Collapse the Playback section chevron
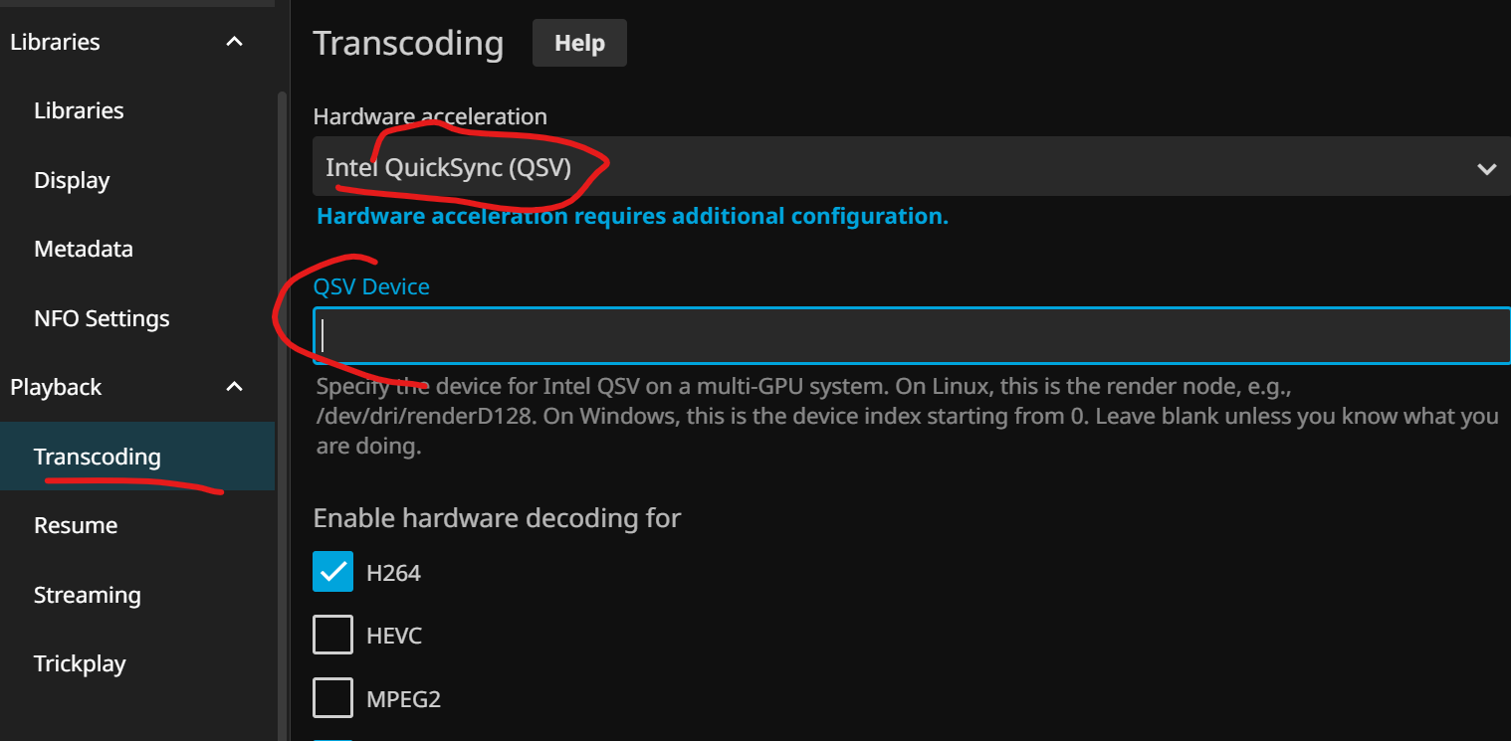The height and width of the screenshot is (741, 1511). [x=234, y=387]
